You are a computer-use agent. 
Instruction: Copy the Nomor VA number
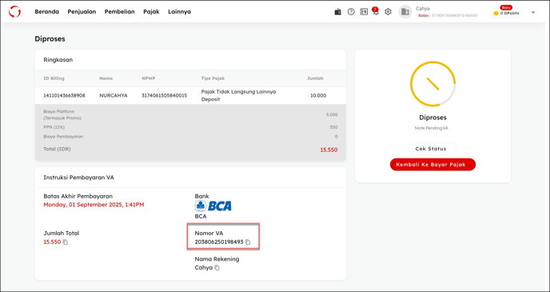pyautogui.click(x=248, y=242)
